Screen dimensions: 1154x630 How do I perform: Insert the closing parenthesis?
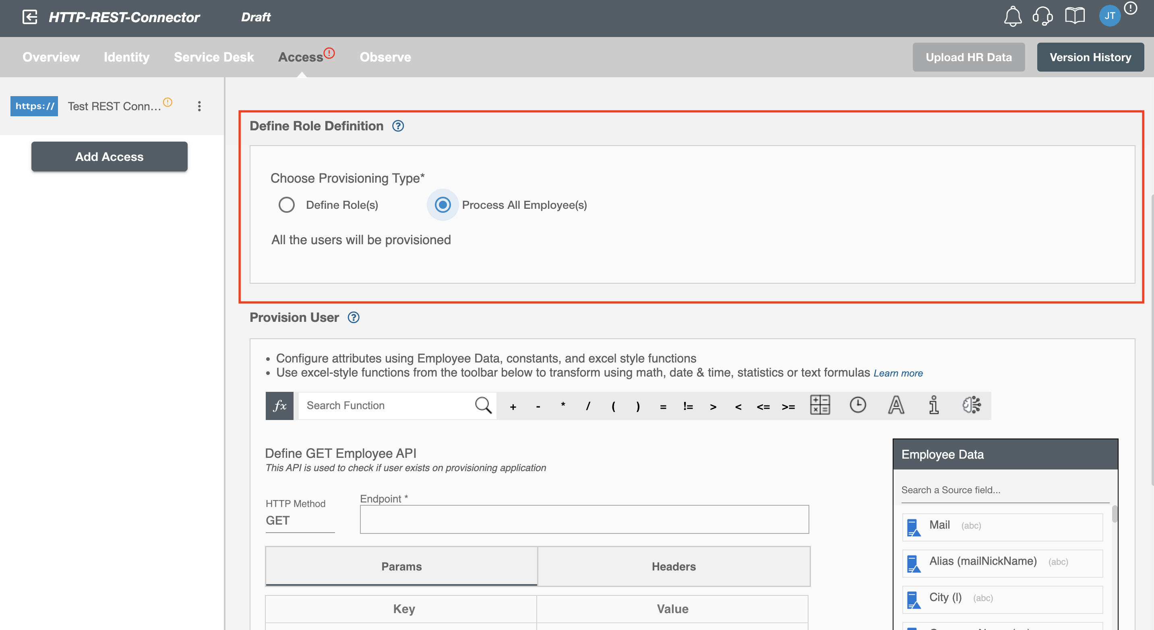(638, 406)
